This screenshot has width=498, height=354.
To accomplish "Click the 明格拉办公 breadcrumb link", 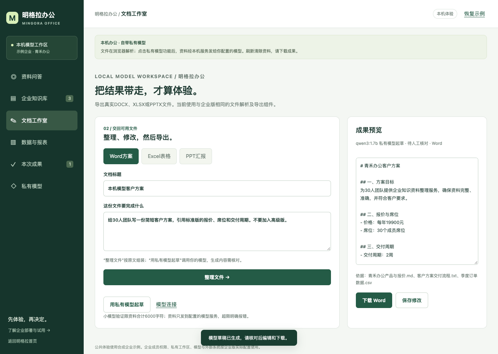I will click(106, 14).
